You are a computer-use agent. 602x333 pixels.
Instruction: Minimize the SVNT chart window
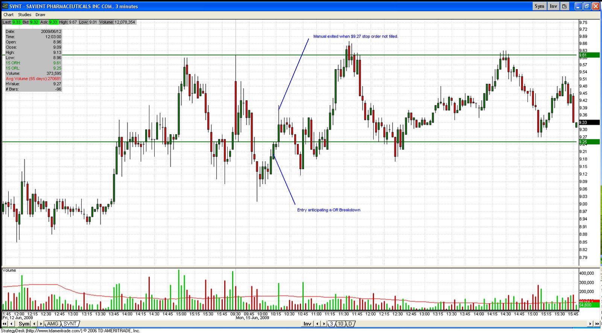[x=578, y=6]
